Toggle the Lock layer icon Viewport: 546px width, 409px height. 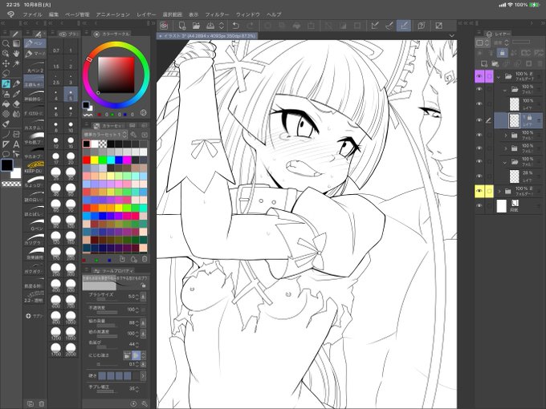(x=502, y=53)
